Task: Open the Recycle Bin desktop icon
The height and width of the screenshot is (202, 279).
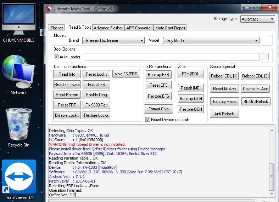Action: click(19, 127)
